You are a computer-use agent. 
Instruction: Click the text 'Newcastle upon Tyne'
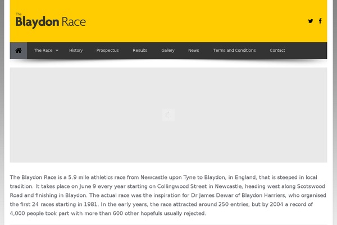[x=168, y=177]
